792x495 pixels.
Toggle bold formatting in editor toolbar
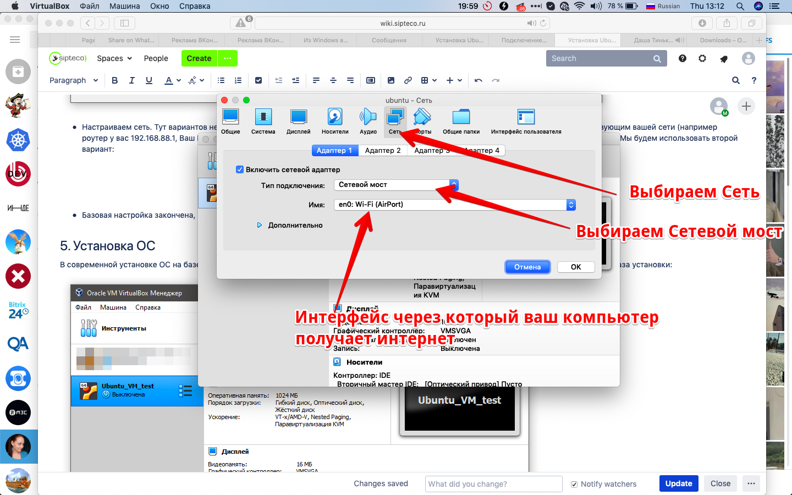click(x=114, y=80)
